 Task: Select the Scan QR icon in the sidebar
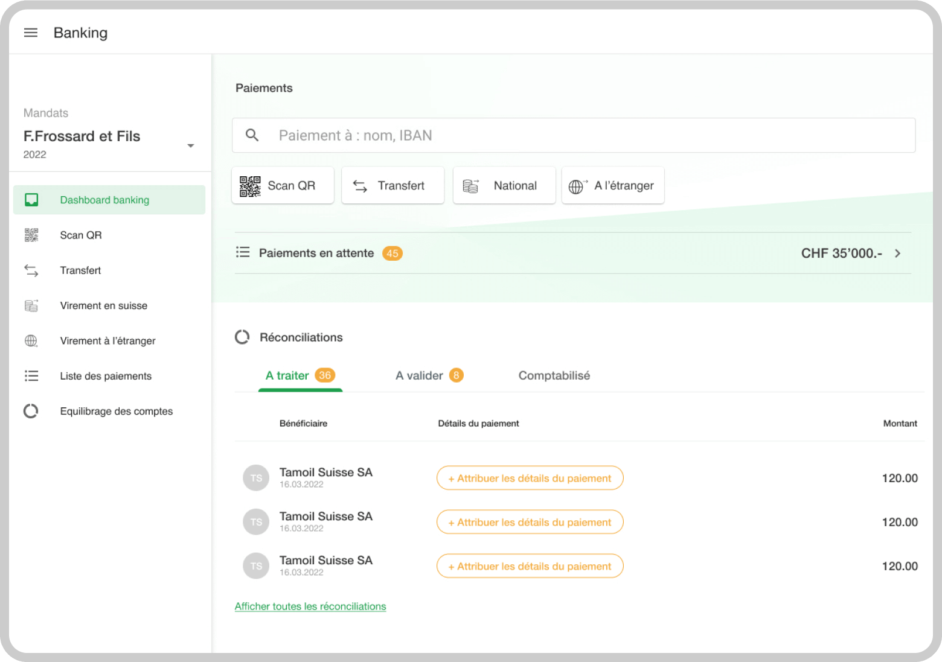pyautogui.click(x=31, y=235)
